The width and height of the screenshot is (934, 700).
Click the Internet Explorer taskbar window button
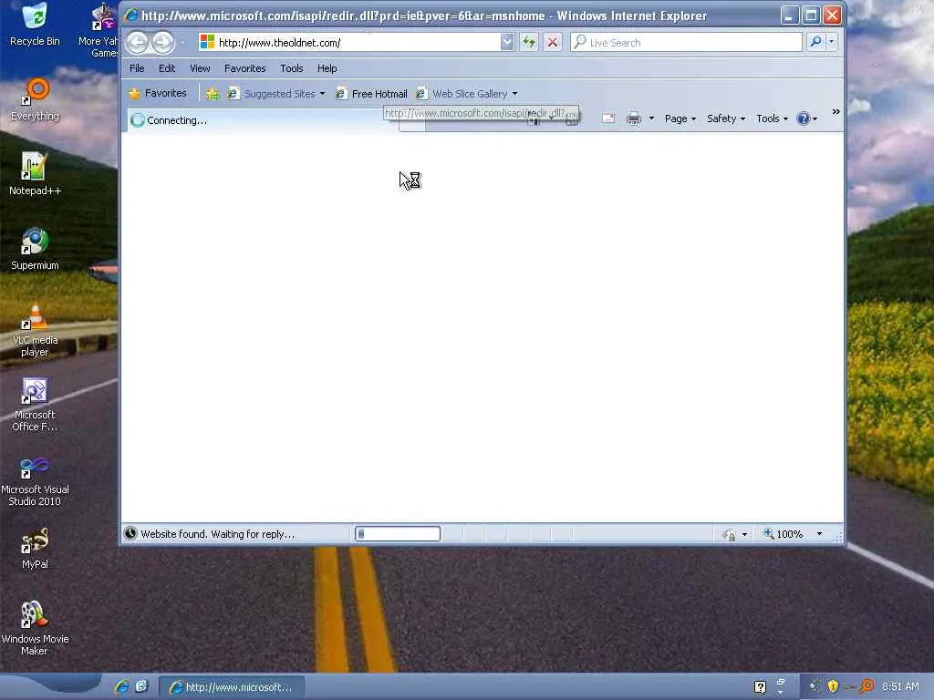coord(232,687)
